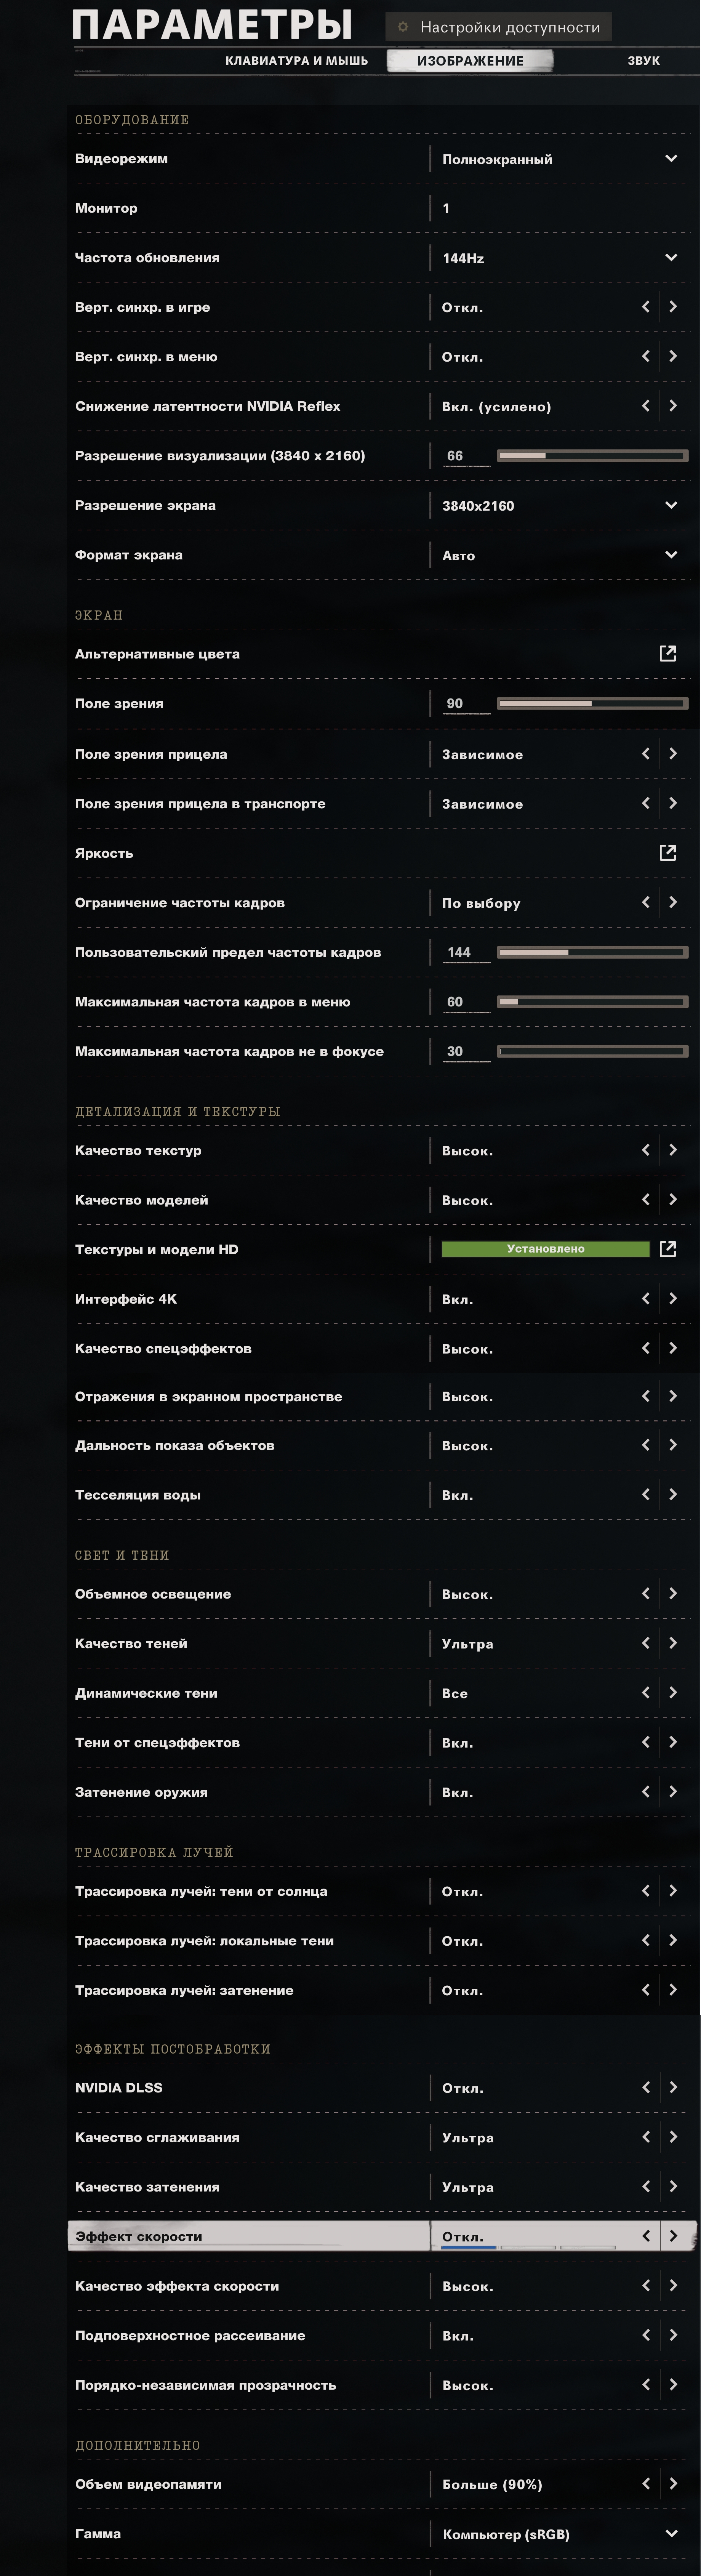Expand the Видеорежим dropdown
The image size is (701, 2576).
click(x=671, y=158)
